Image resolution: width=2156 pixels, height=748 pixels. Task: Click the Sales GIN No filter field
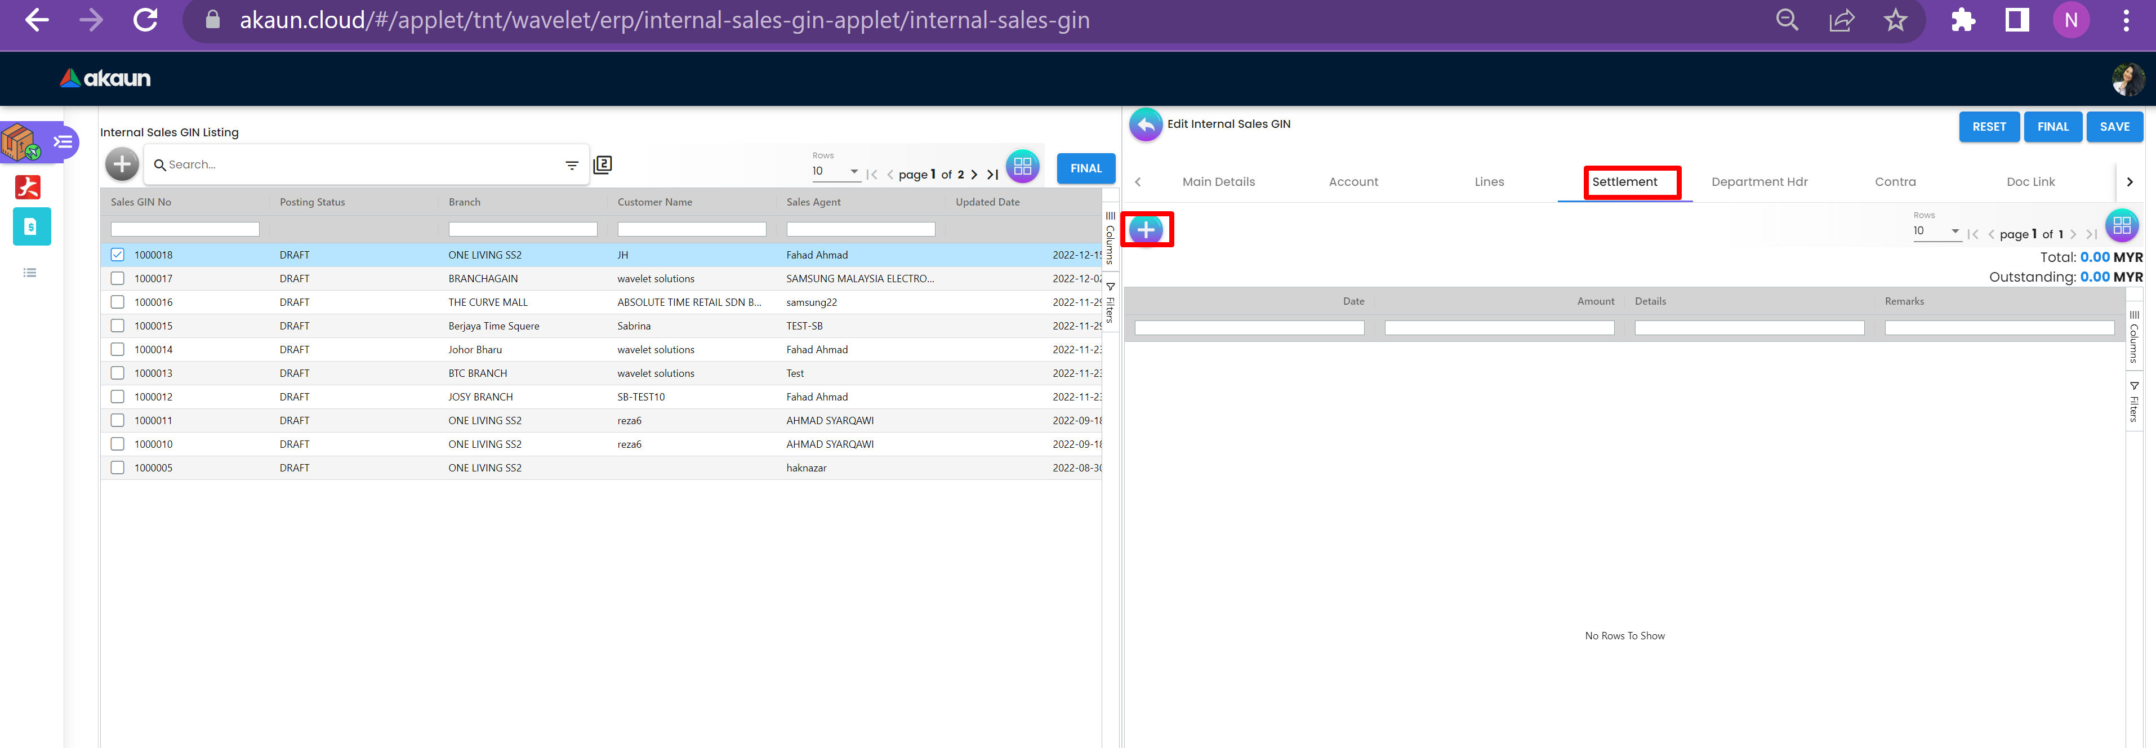coord(185,229)
